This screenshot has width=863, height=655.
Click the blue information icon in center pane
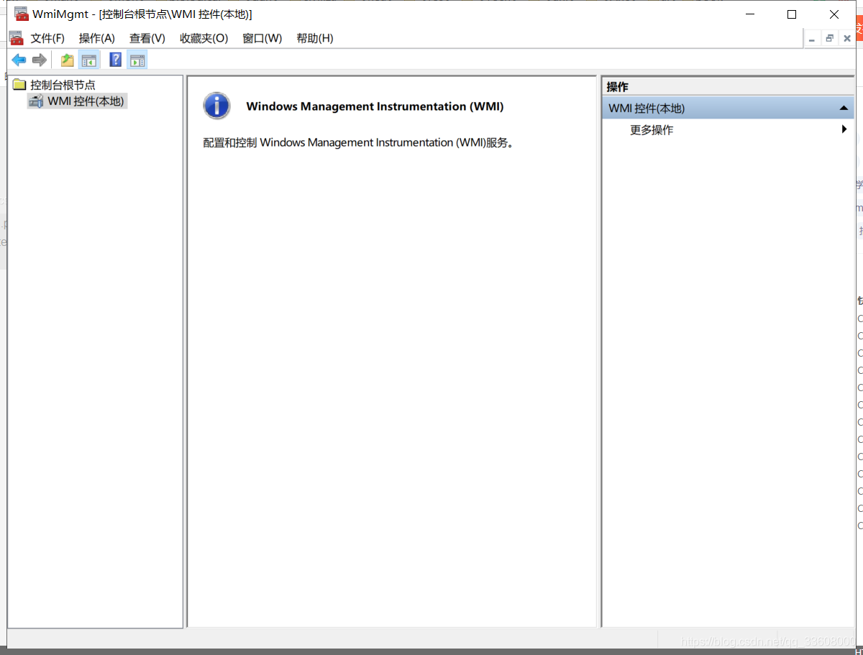(x=216, y=106)
